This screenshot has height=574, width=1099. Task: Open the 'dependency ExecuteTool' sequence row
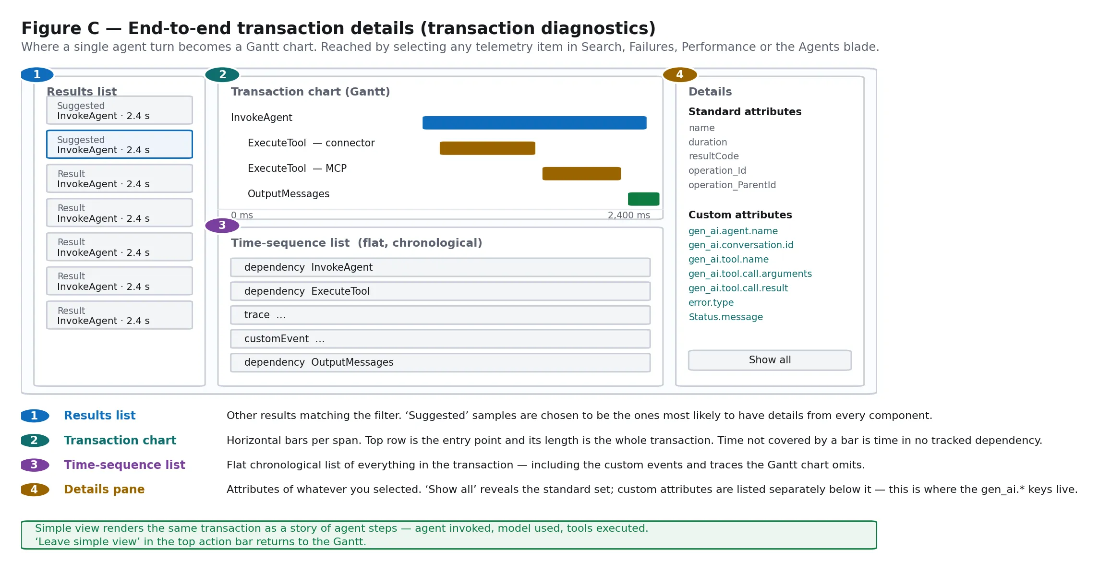[x=440, y=291]
